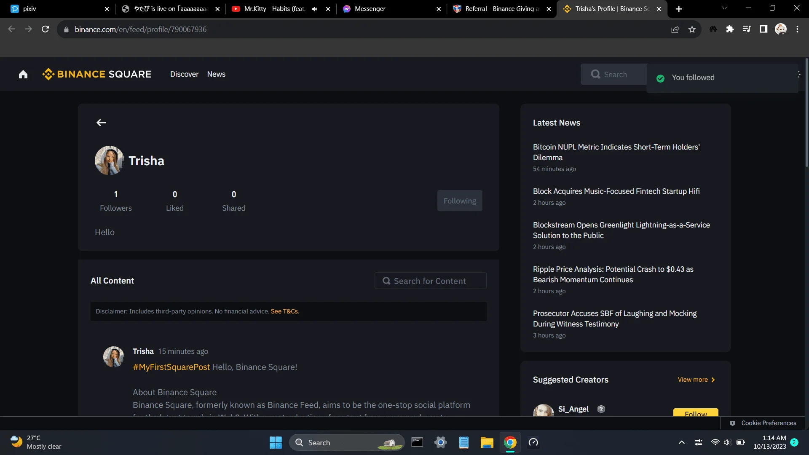
Task: View Trisha's Followers count
Action: coord(116,201)
